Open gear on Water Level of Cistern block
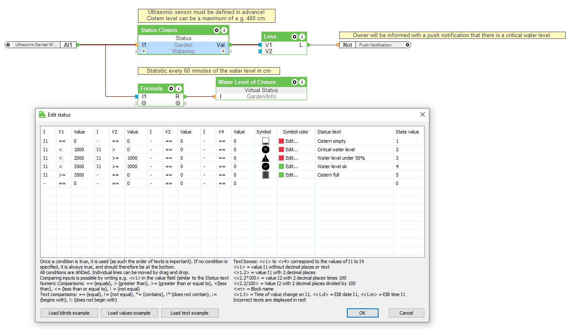 click(x=294, y=82)
